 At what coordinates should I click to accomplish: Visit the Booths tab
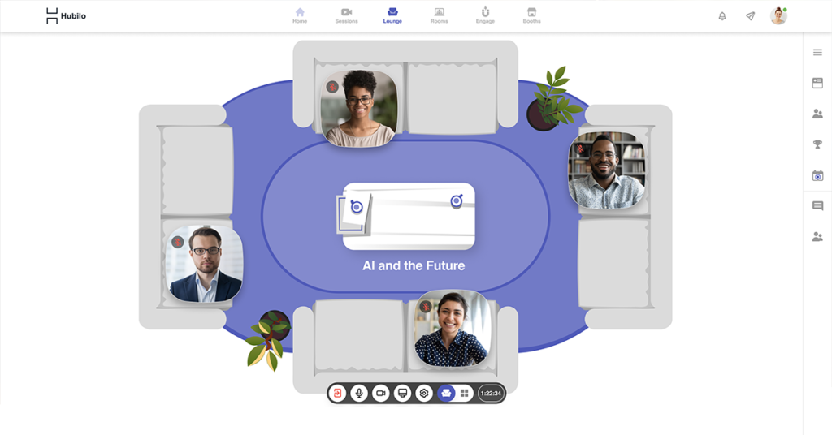[x=531, y=16]
